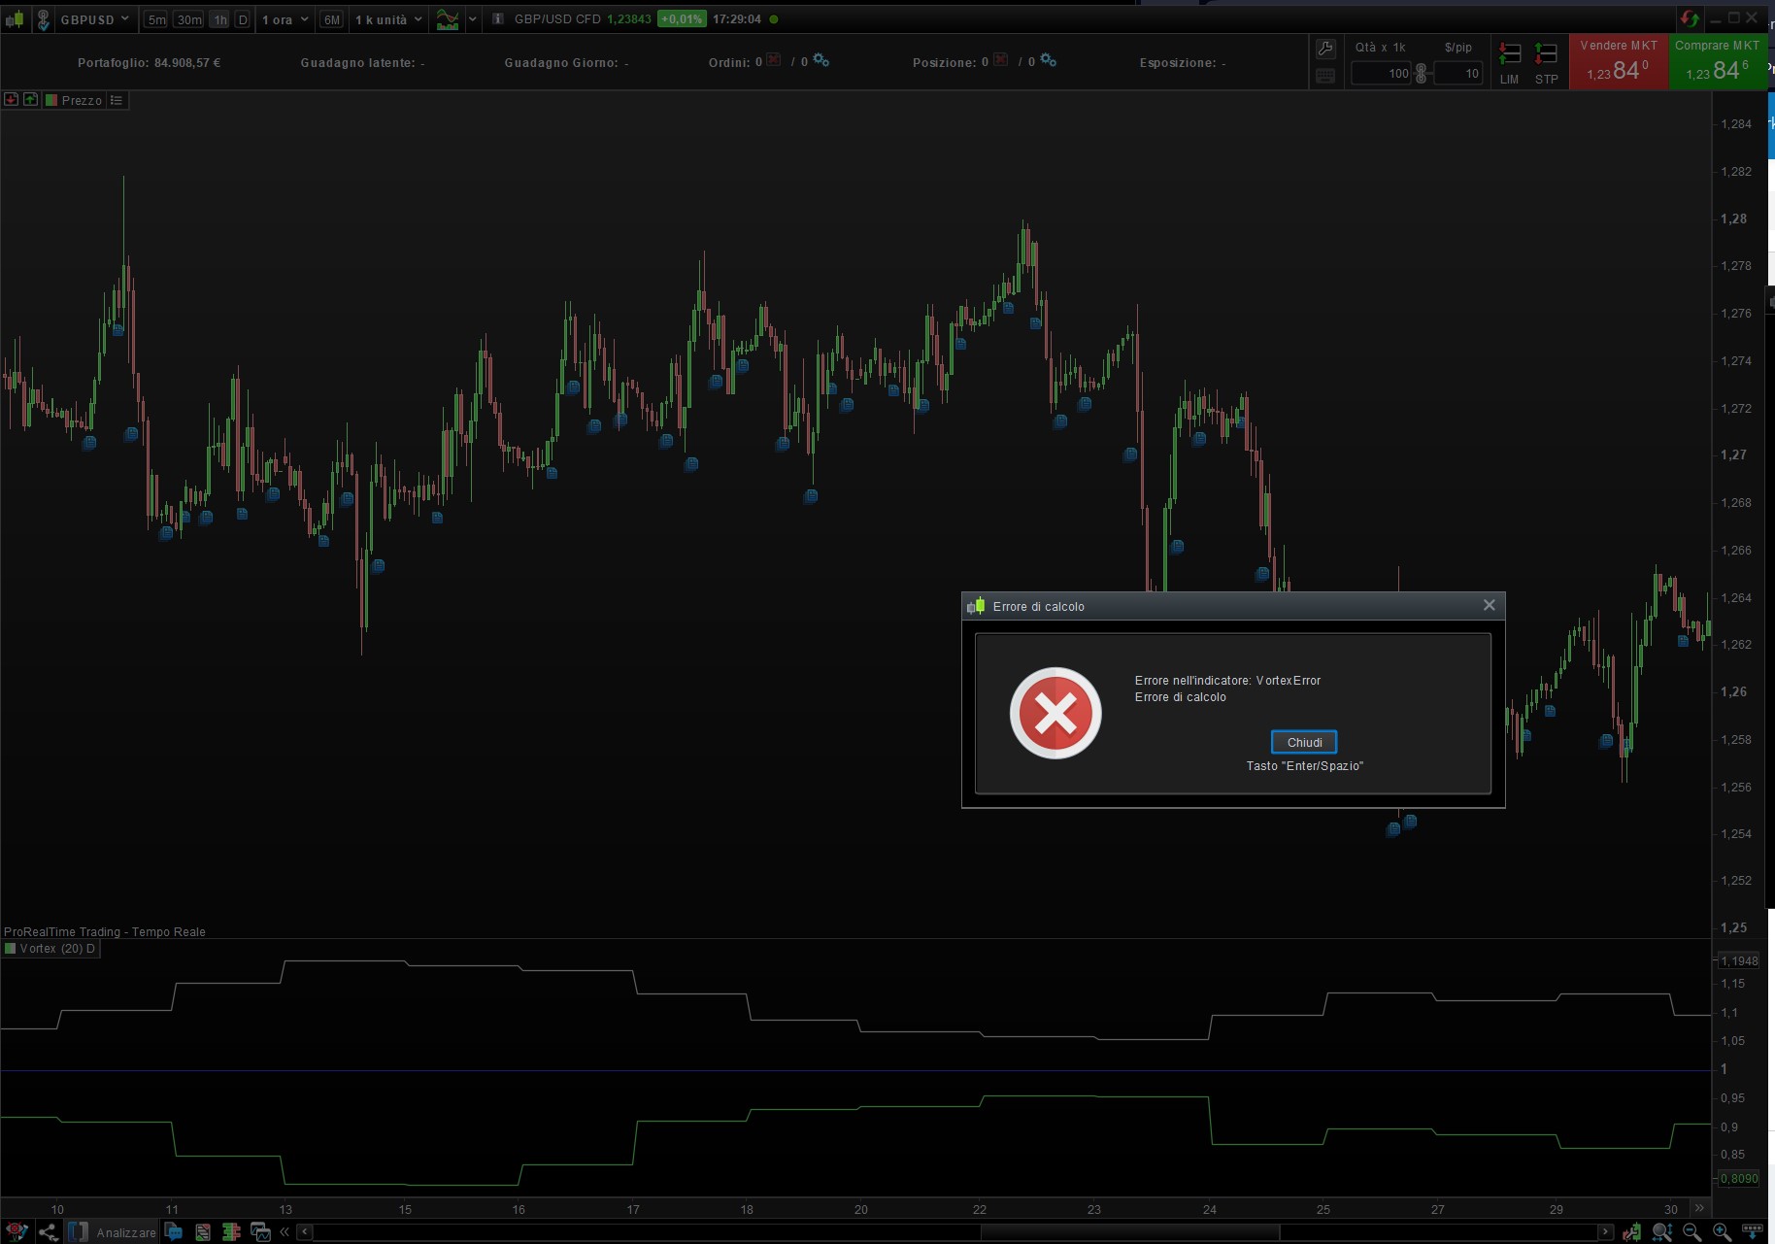The width and height of the screenshot is (1775, 1244).
Task: Open the '1 k unità' units dropdown
Action: coord(388,19)
